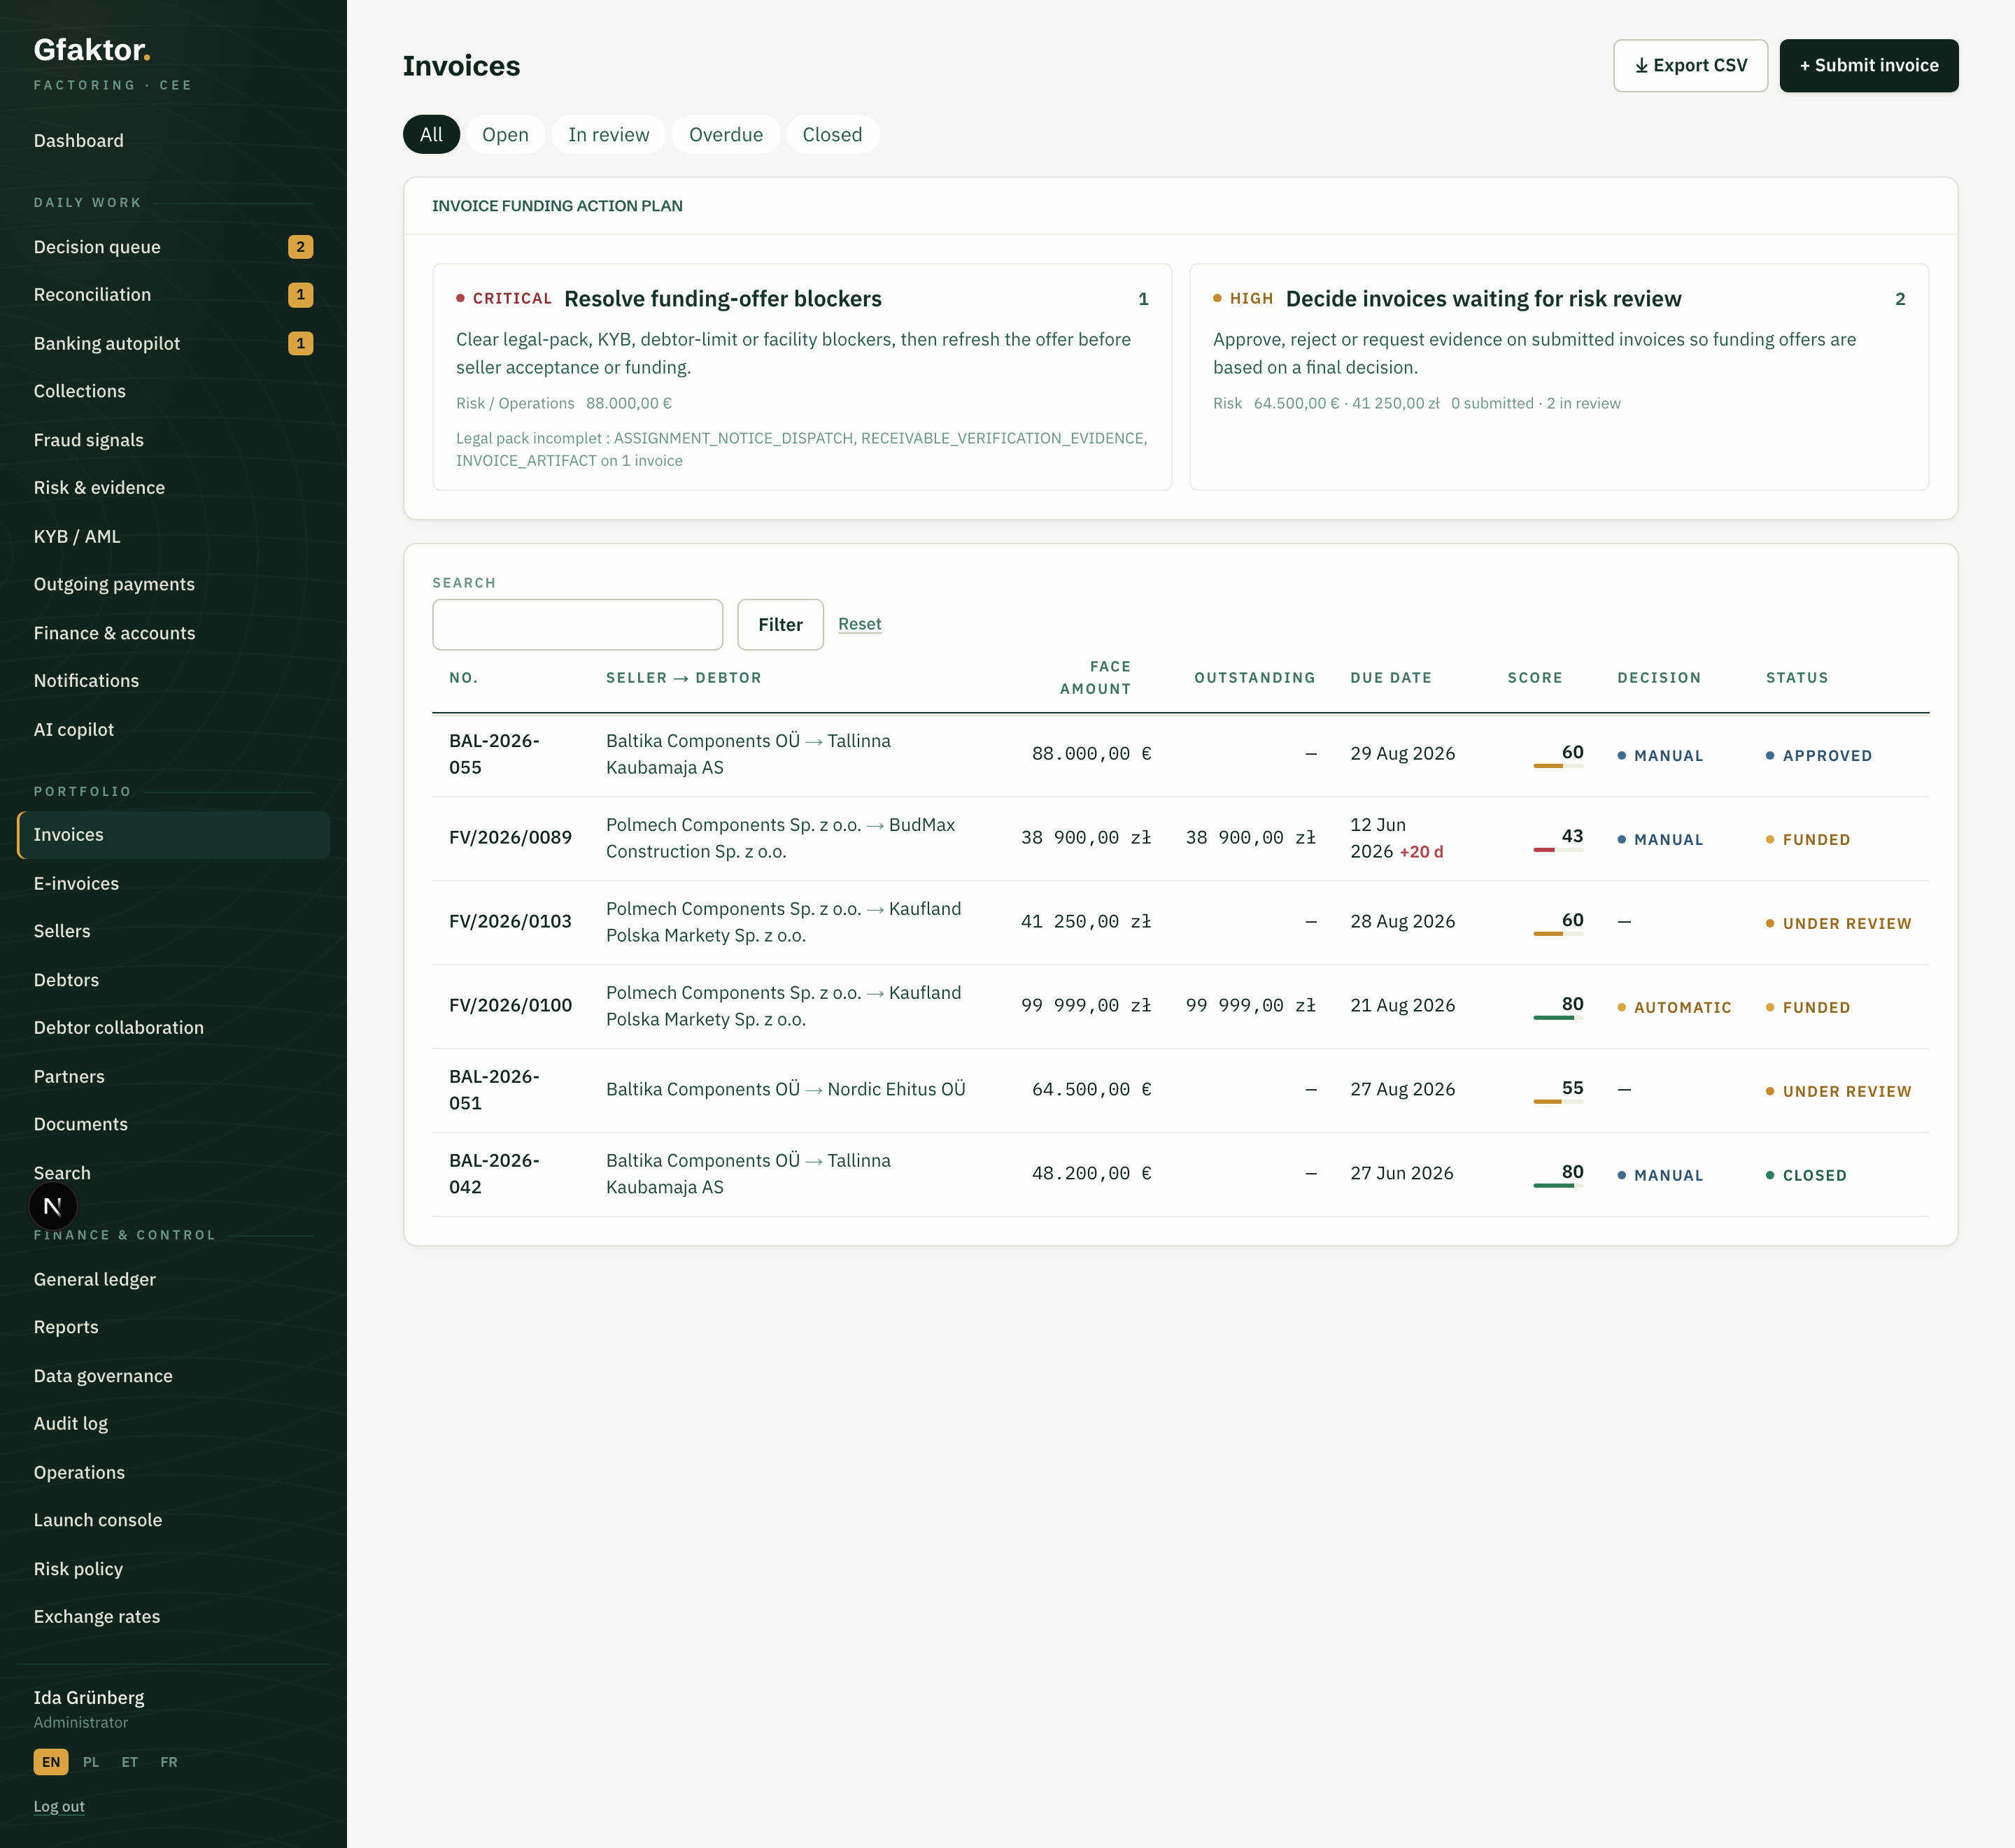
Task: Click invoice number BAL-2026-055
Action: (x=494, y=754)
